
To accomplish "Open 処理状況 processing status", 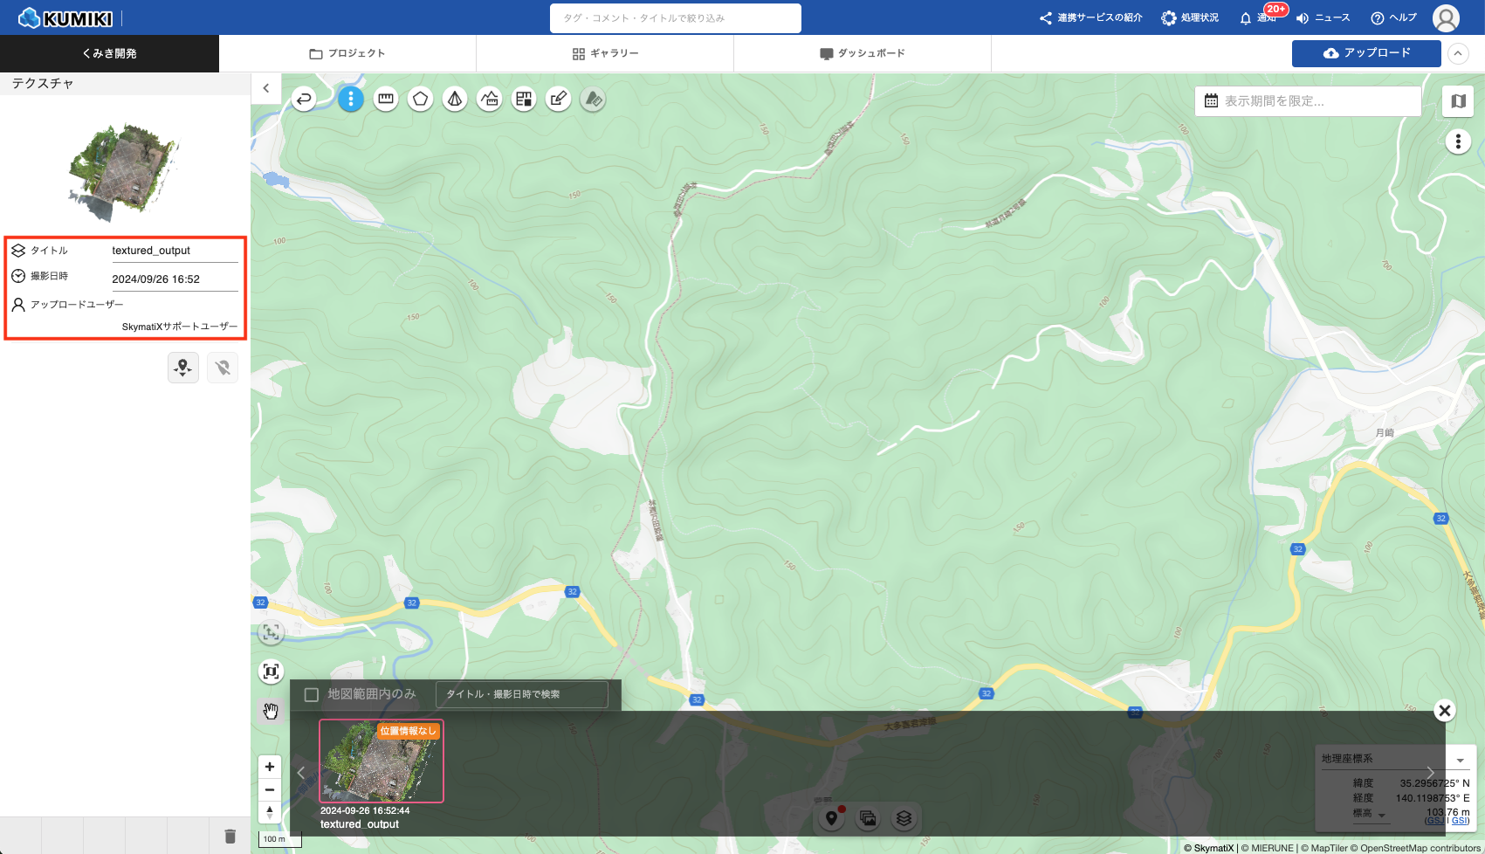I will (1190, 17).
